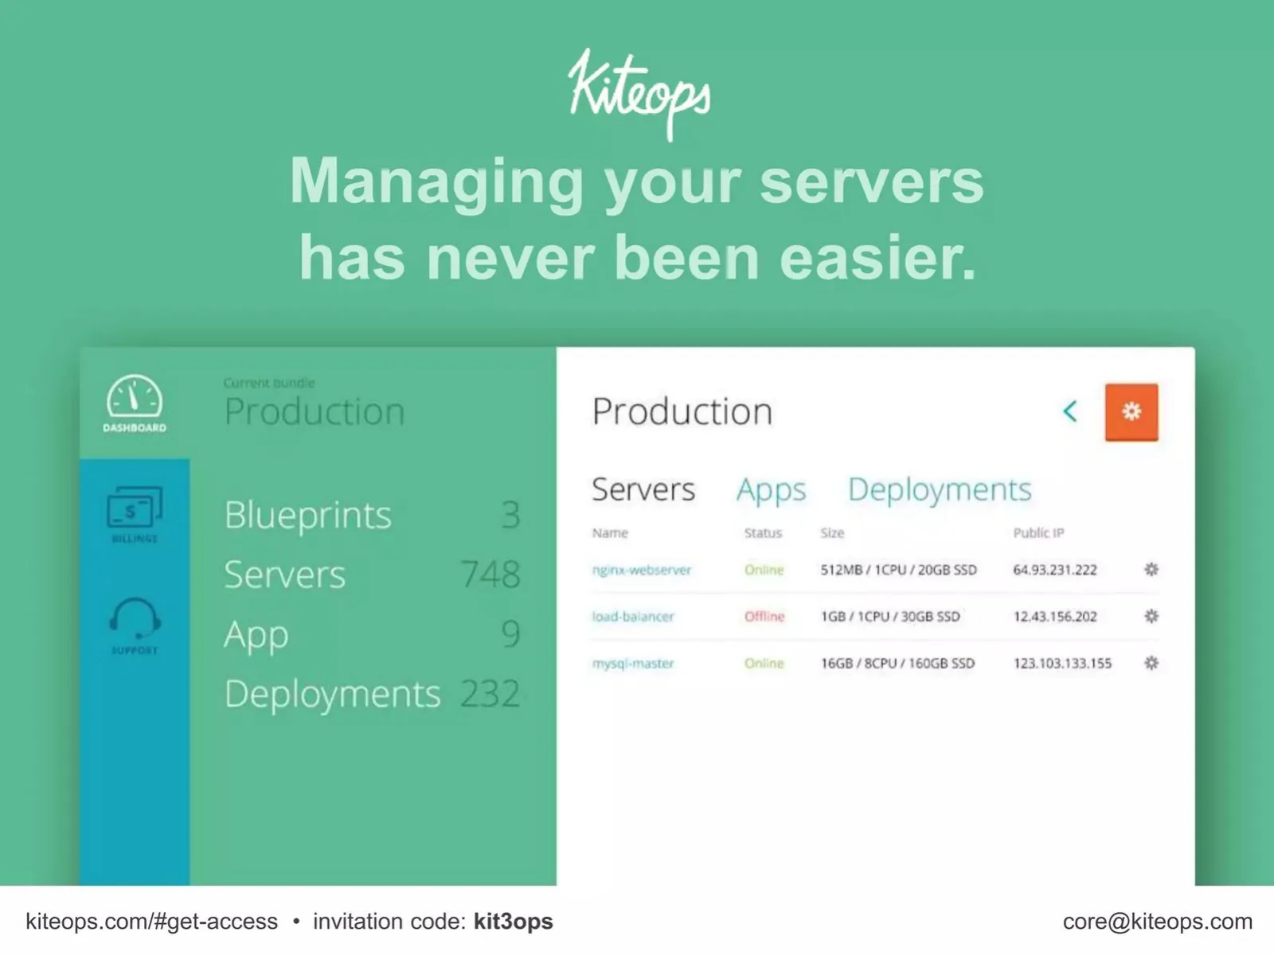Image resolution: width=1274 pixels, height=955 pixels.
Task: Open the nginx-webserver server link
Action: [x=642, y=570]
